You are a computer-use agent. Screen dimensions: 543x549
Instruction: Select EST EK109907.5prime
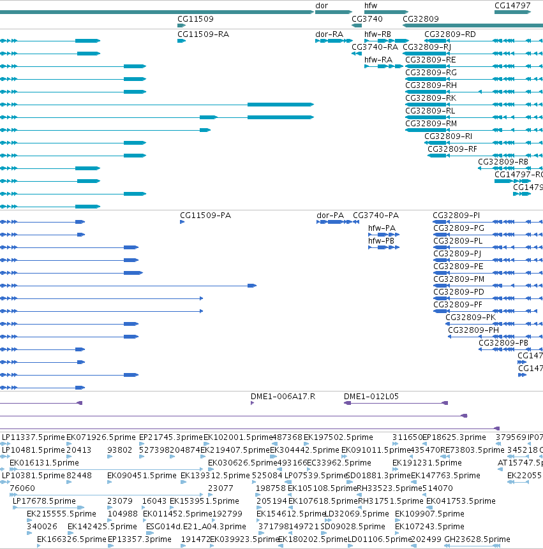click(429, 514)
